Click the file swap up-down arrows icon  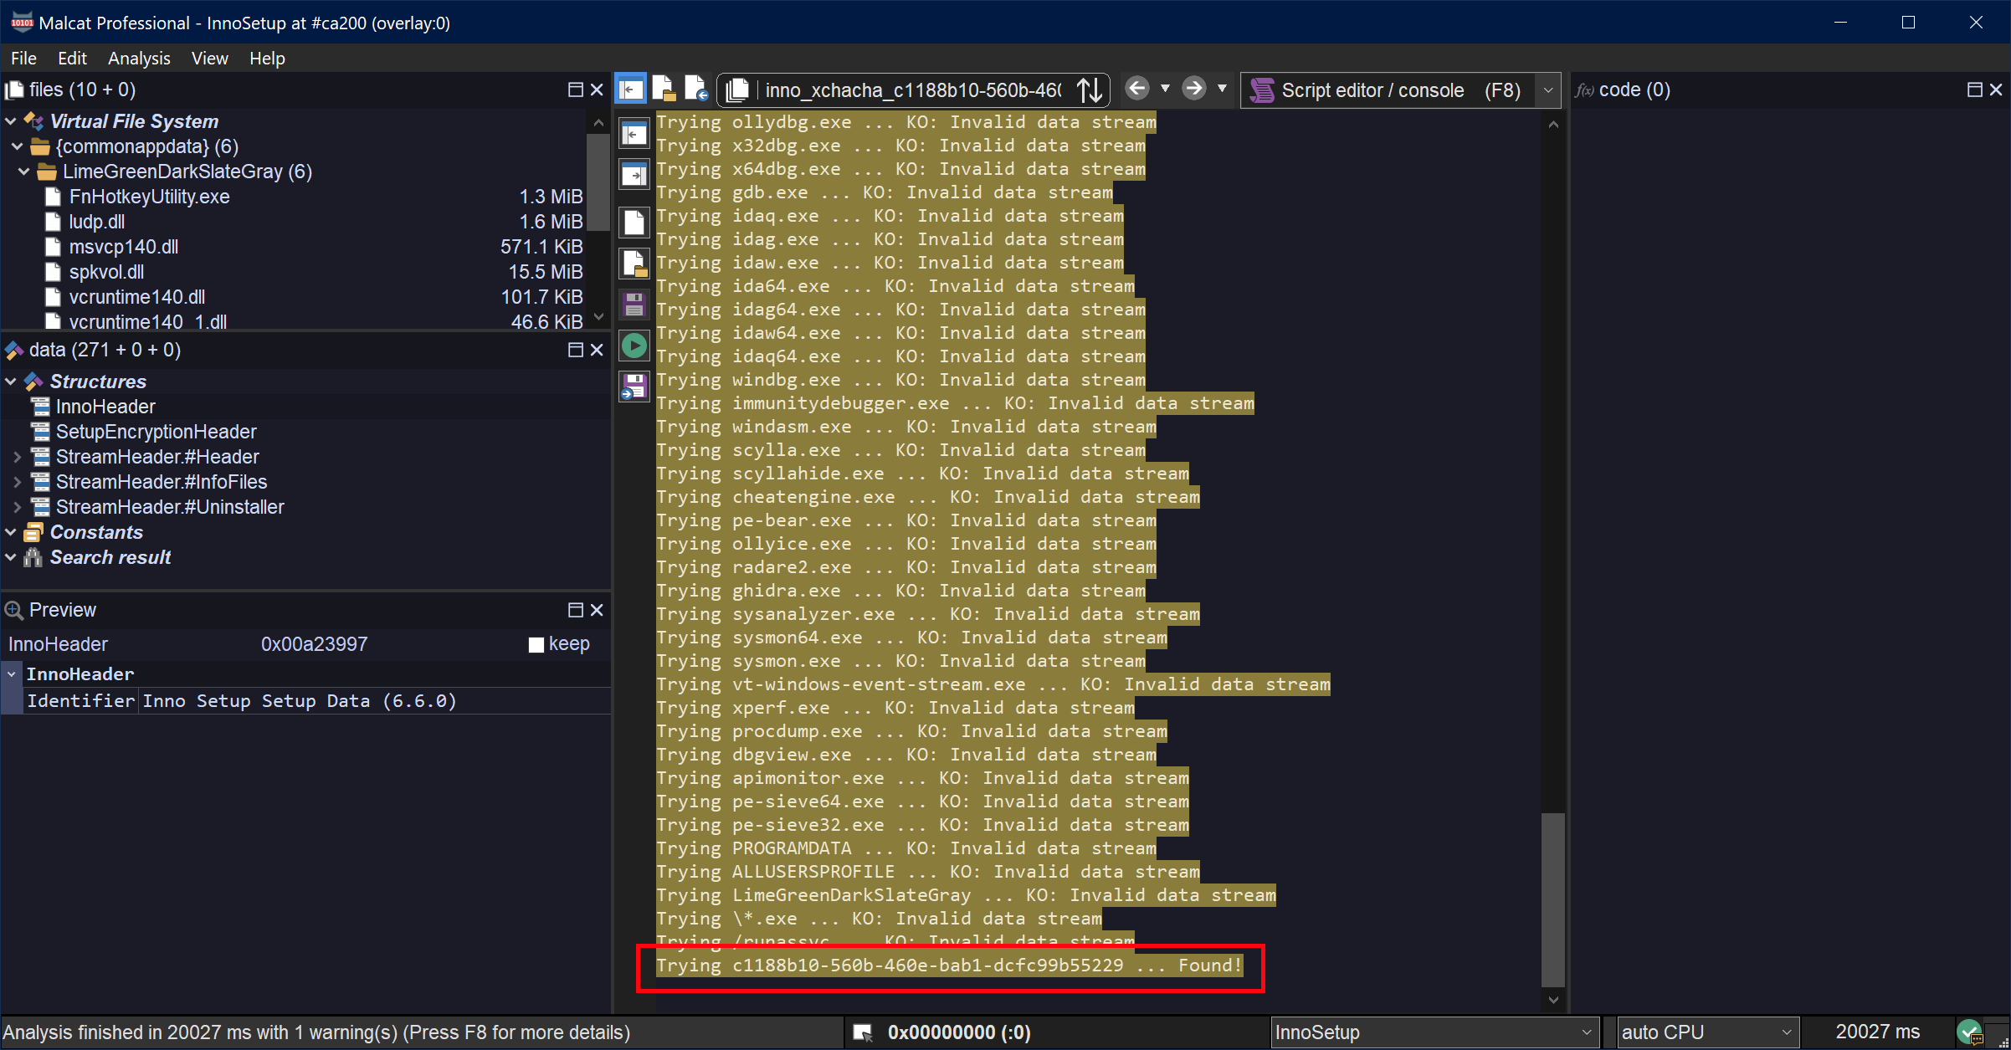[1090, 90]
